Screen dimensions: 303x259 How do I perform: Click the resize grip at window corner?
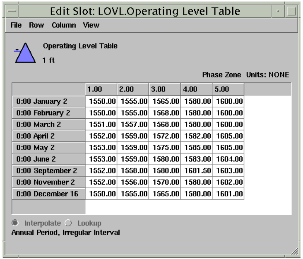tap(294, 251)
